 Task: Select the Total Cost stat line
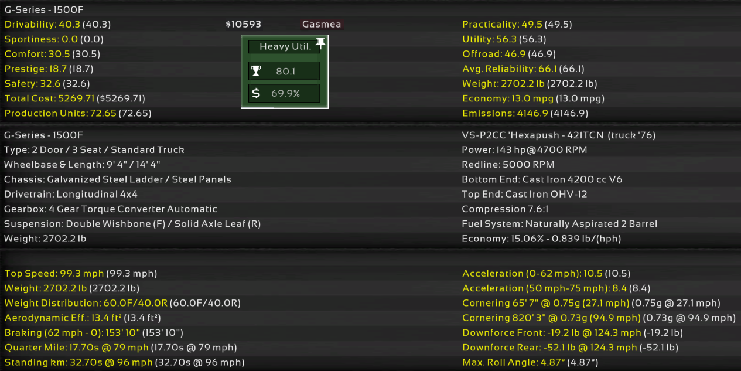pos(74,98)
